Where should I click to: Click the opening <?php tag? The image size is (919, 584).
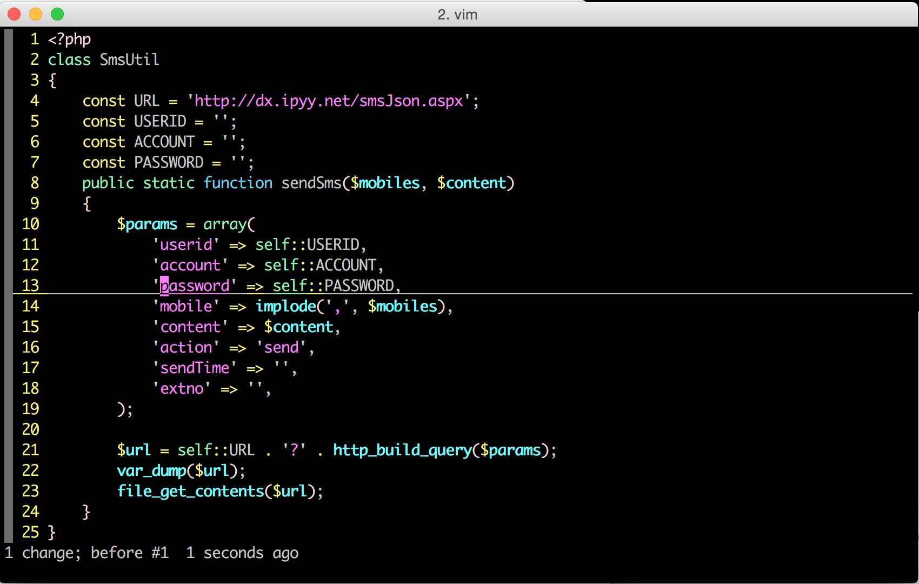[69, 39]
